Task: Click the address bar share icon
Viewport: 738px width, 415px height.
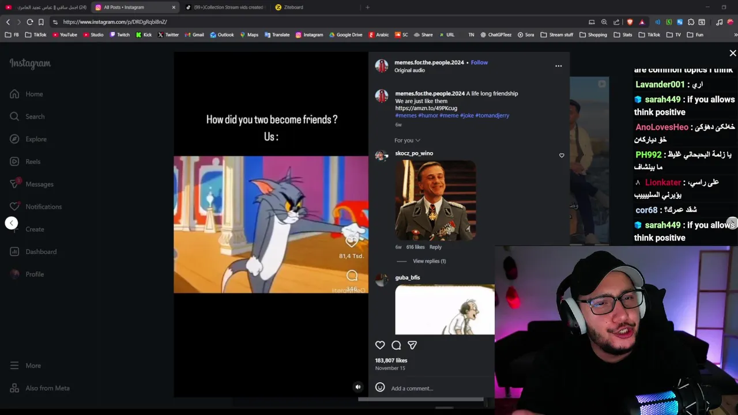Action: tap(616, 22)
